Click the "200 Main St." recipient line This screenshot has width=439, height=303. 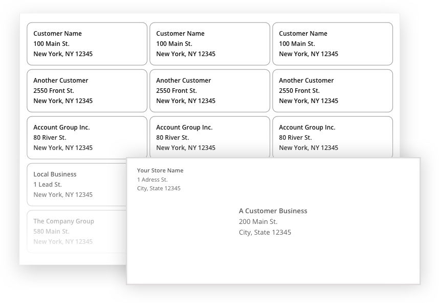(258, 221)
